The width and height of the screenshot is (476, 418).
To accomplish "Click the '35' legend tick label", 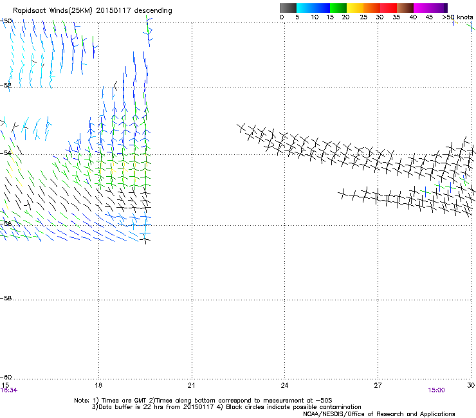I will coord(396,17).
